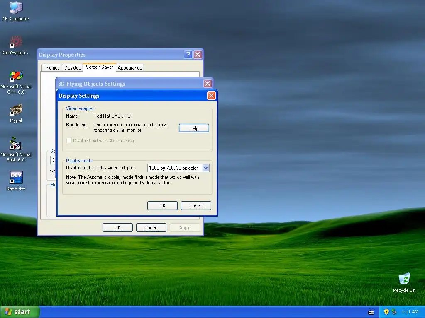Click Help in Display Settings dialog
Viewport: 425px width, 318px height.
tap(194, 128)
